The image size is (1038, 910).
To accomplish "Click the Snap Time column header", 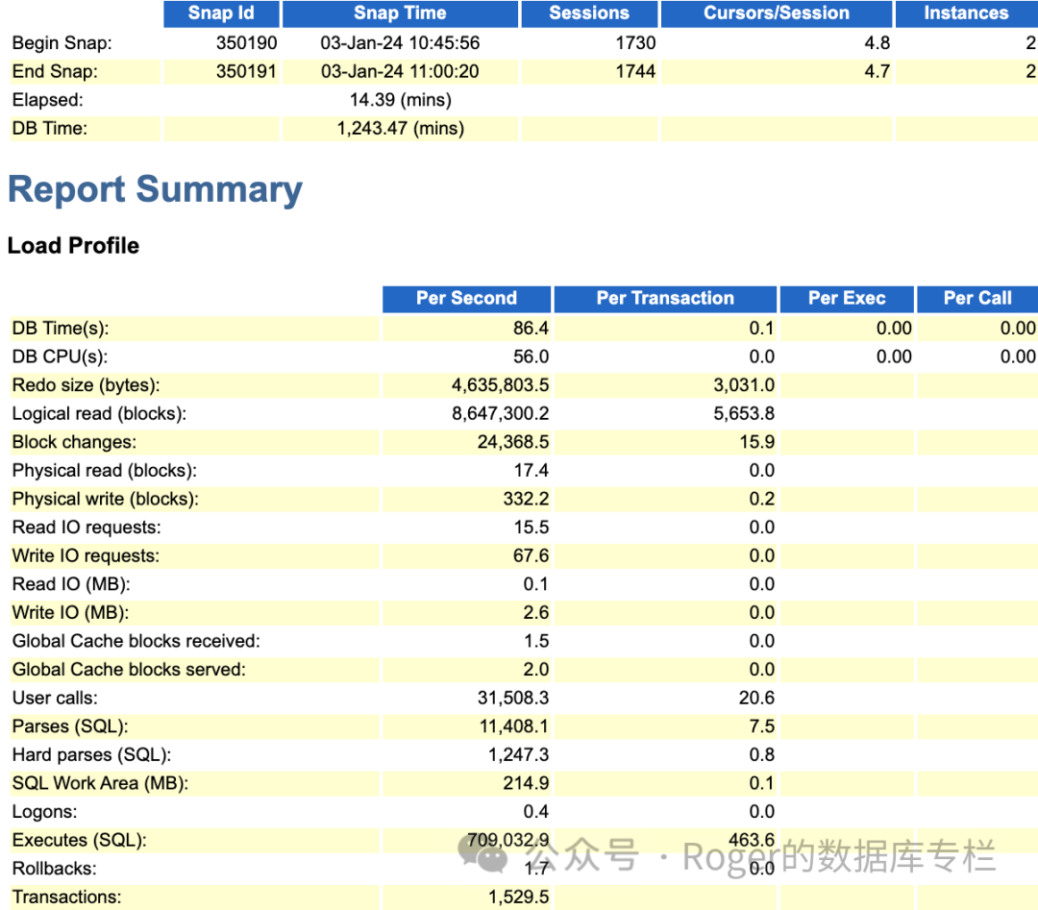I will coord(400,13).
